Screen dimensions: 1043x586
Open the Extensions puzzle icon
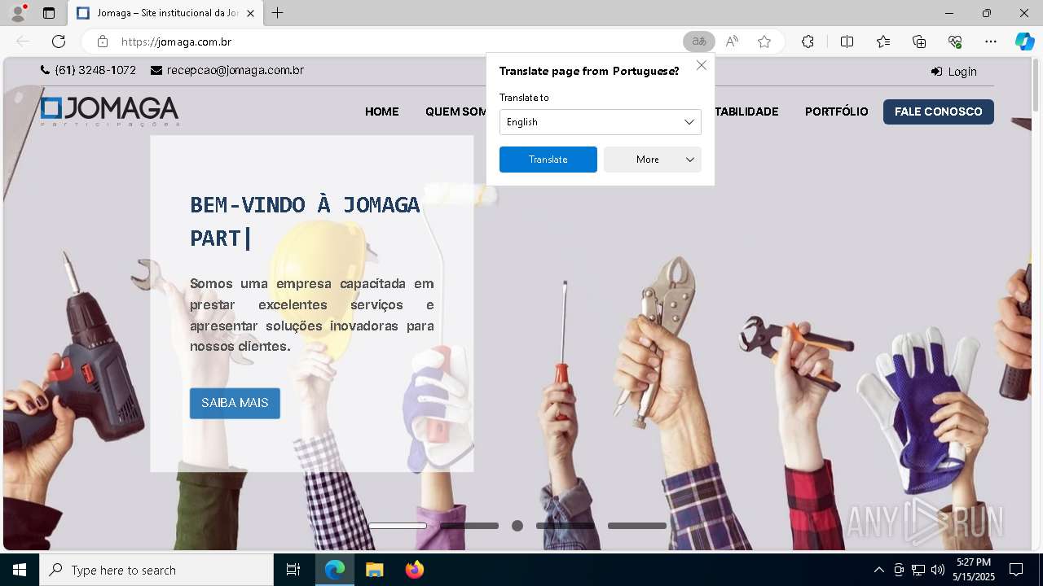[x=808, y=42]
